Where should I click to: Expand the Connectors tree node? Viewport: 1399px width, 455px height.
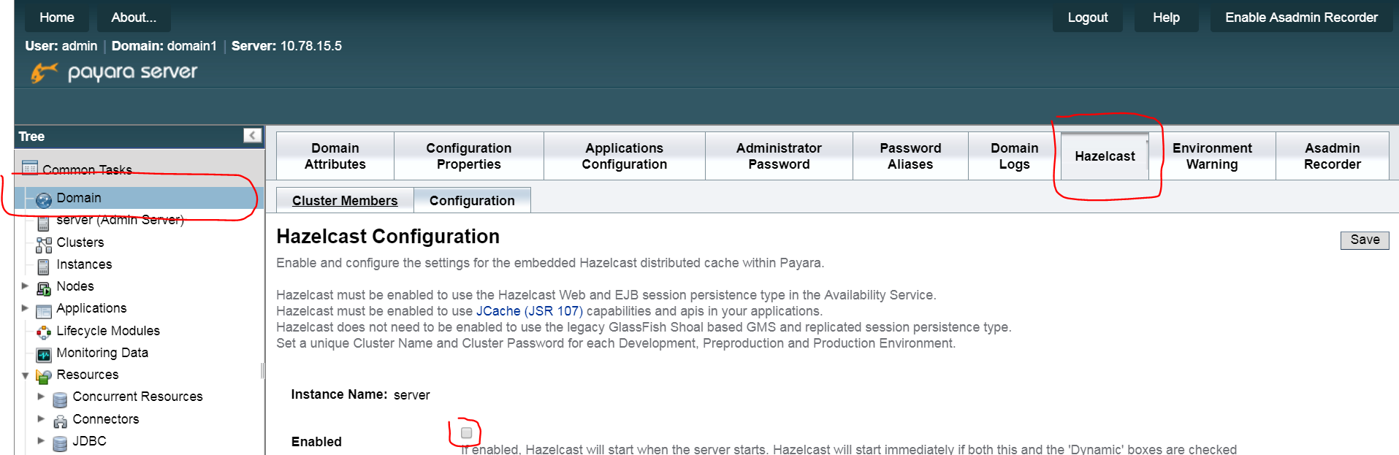coord(41,418)
